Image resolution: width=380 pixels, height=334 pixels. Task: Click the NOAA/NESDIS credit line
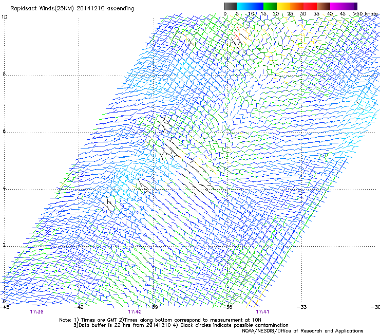point(302,331)
